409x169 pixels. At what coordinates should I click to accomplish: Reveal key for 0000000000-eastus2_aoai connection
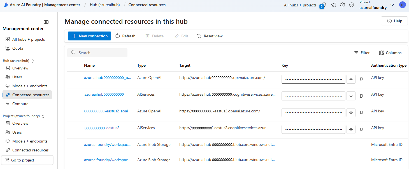(x=351, y=113)
